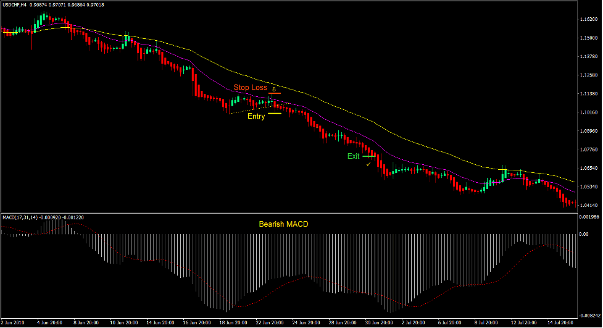
Task: Click the -0.008242 value on MACD scale
Action: point(588,314)
